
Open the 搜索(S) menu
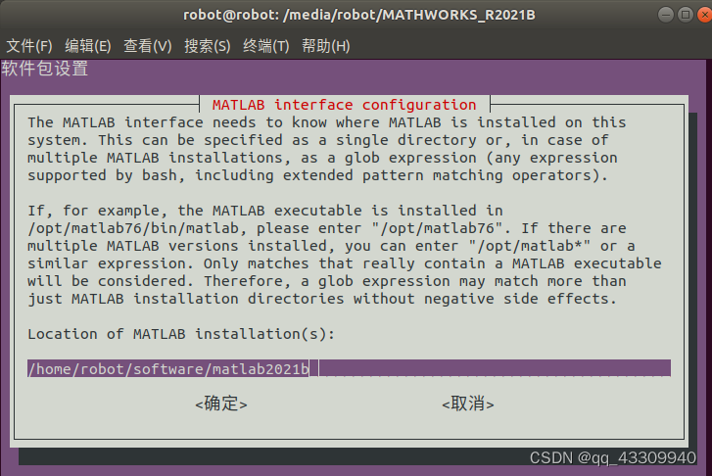[x=207, y=46]
